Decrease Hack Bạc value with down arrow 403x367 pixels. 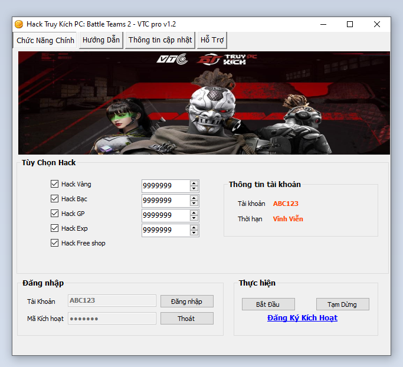click(x=194, y=204)
